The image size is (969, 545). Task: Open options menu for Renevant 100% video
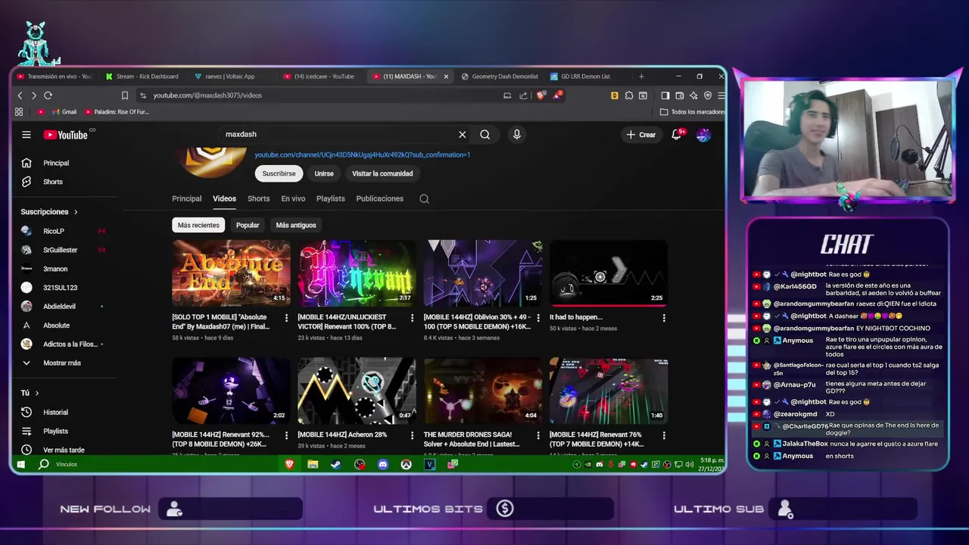point(412,318)
